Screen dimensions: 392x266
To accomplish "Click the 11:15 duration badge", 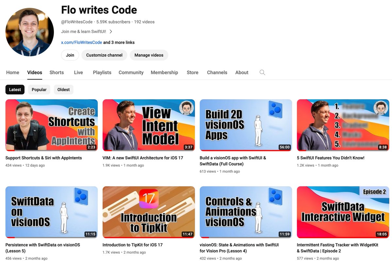I will [90, 234].
